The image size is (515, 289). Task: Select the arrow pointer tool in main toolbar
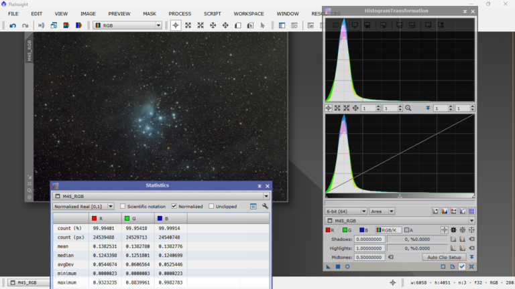tap(262, 25)
